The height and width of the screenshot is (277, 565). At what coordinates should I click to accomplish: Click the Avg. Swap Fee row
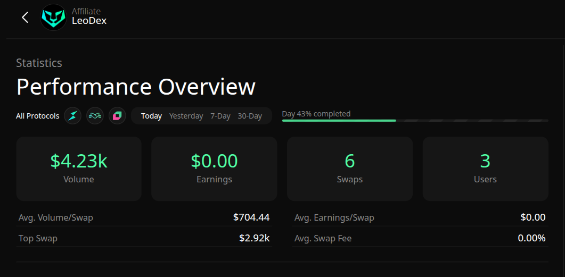[x=420, y=238]
